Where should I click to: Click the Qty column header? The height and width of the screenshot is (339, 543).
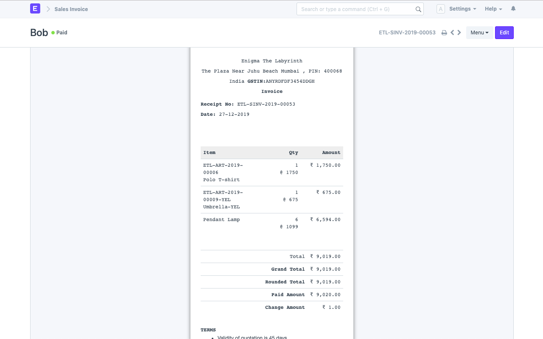tap(294, 153)
